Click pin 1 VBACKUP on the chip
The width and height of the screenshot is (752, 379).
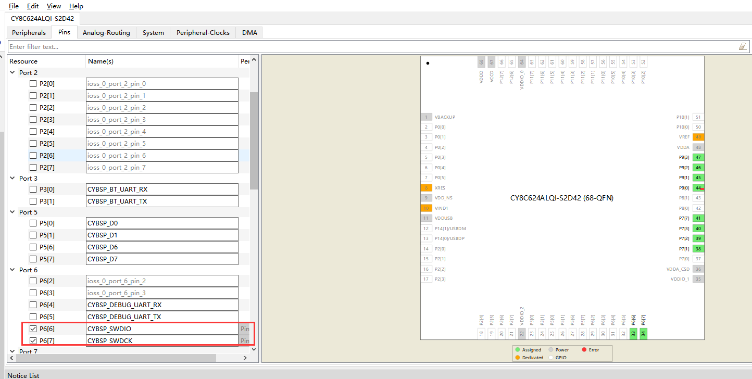426,117
